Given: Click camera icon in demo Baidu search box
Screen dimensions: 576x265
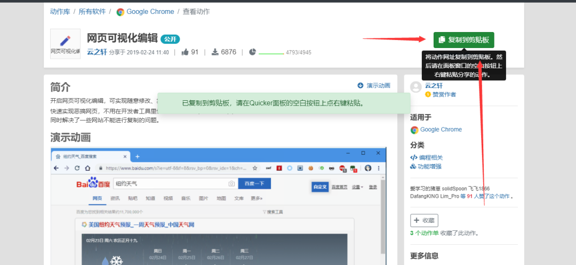Looking at the screenshot, I should tap(231, 183).
